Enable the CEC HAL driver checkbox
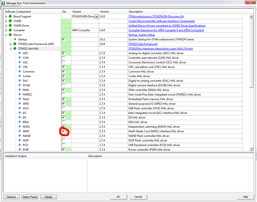 point(63,62)
